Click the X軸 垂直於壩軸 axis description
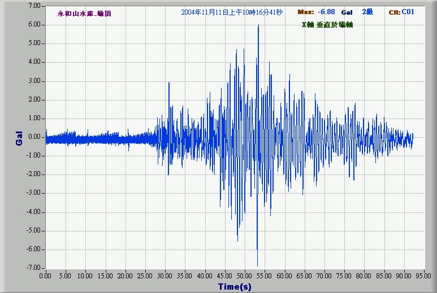 click(327, 25)
